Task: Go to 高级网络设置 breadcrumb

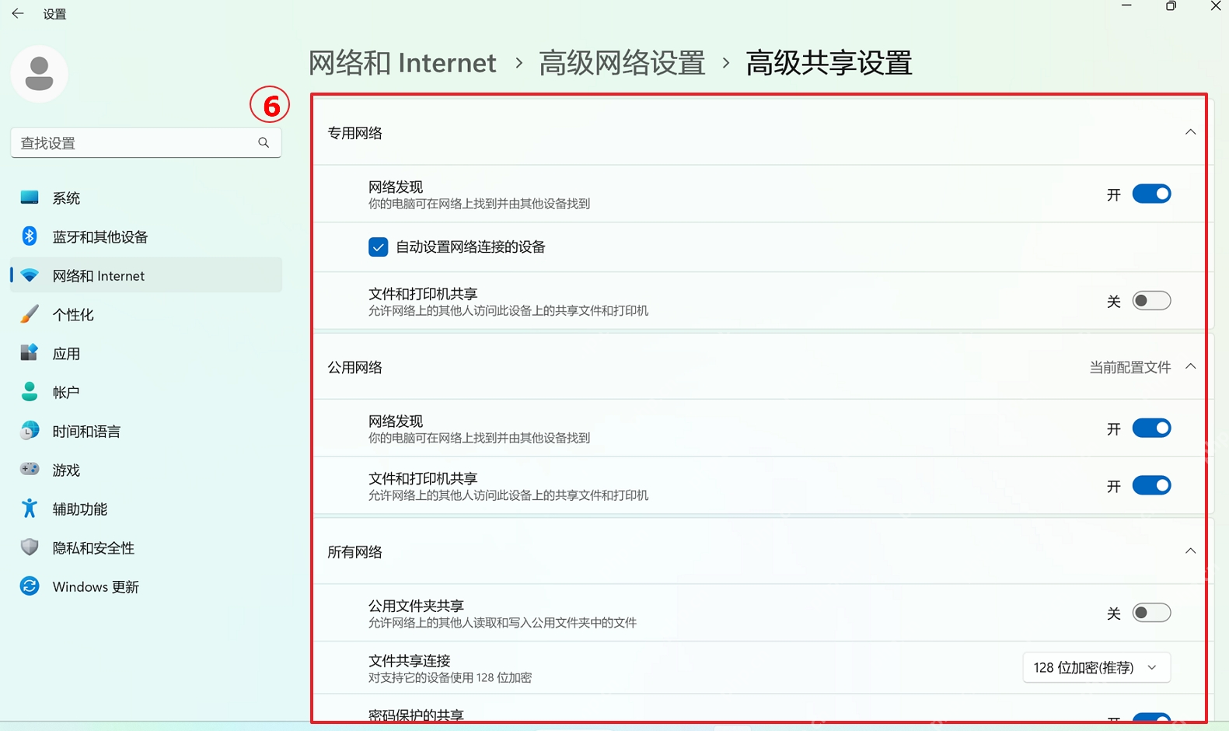Action: coord(622,62)
